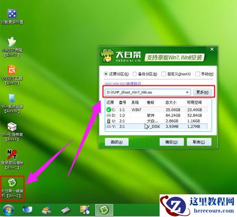Expand the image path dropdown arrow
The height and width of the screenshot is (217, 237).
[187, 92]
